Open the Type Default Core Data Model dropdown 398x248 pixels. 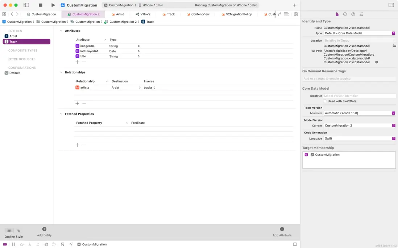click(360, 33)
